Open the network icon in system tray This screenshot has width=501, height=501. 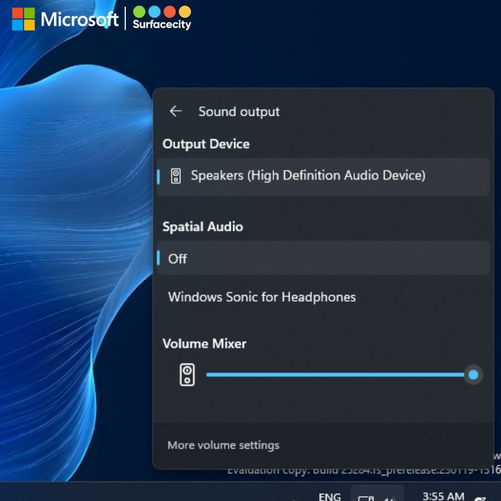pyautogui.click(x=366, y=498)
